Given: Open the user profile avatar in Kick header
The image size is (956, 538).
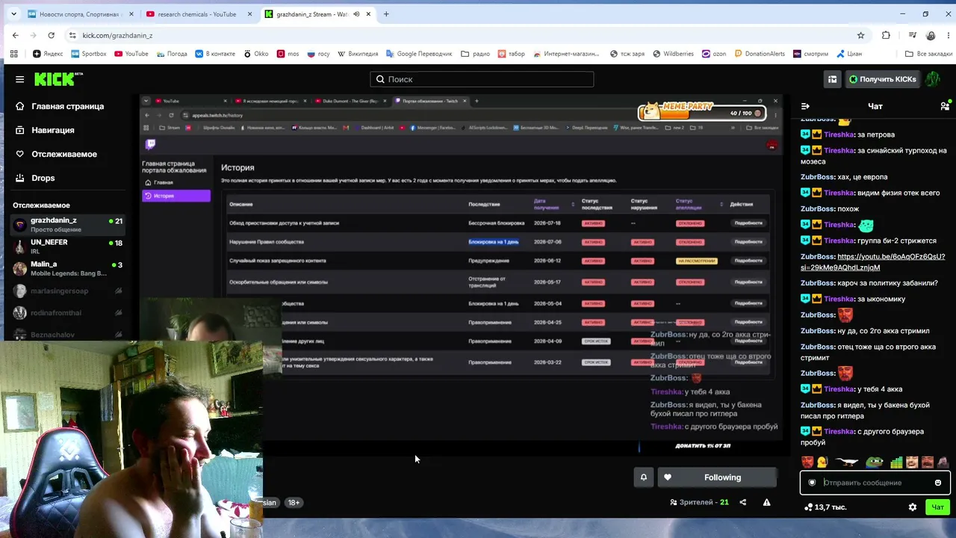Looking at the screenshot, I should point(933,79).
